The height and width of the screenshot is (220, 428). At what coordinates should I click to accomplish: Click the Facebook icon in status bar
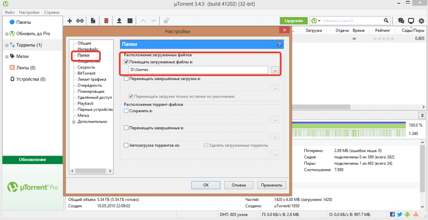392,214
